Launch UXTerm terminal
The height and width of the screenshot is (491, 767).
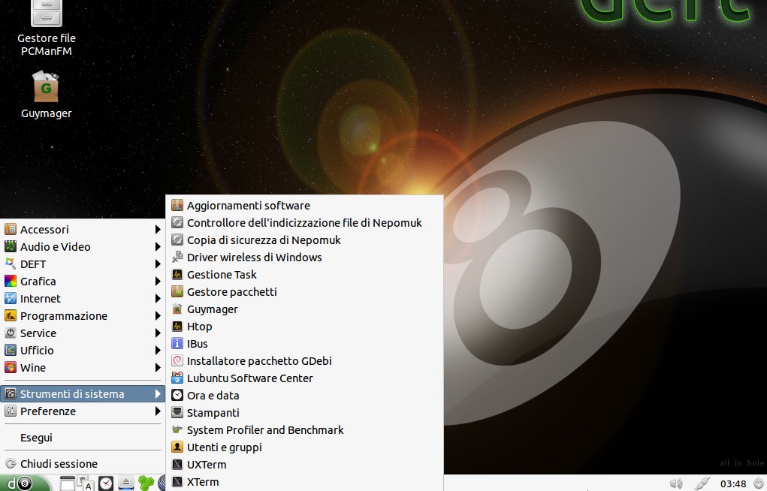point(304,465)
